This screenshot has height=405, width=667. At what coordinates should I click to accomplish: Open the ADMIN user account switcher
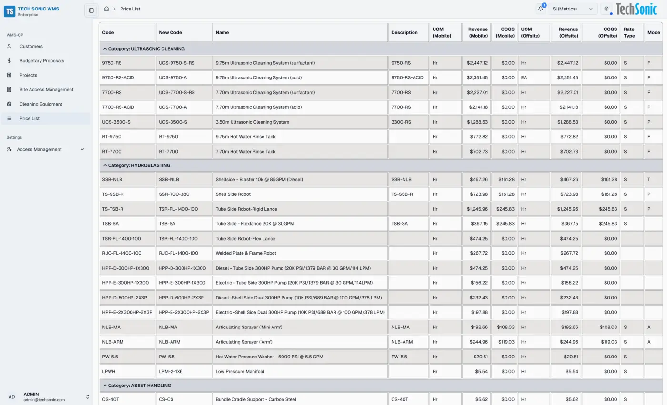46,397
